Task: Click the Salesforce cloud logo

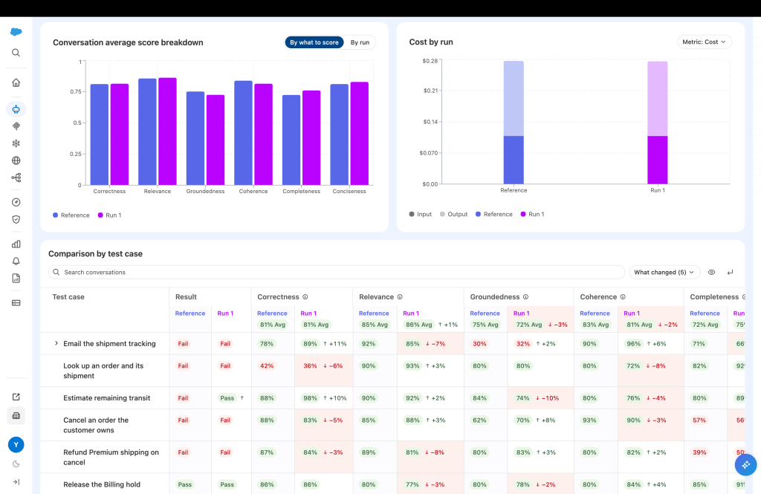Action: click(x=16, y=32)
